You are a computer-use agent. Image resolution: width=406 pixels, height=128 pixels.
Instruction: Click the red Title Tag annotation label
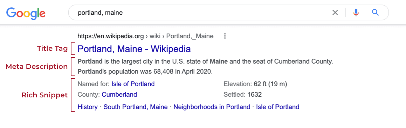coord(52,49)
